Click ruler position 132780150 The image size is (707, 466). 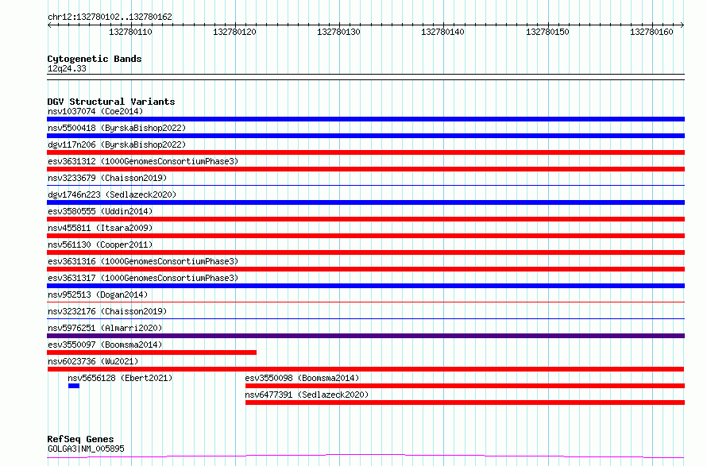coord(547,32)
